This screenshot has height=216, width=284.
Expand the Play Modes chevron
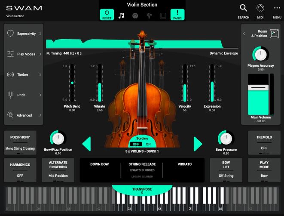(40, 54)
